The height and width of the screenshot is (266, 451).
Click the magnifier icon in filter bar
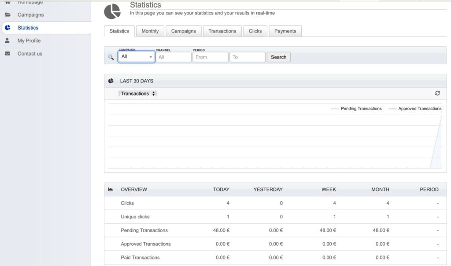click(111, 57)
